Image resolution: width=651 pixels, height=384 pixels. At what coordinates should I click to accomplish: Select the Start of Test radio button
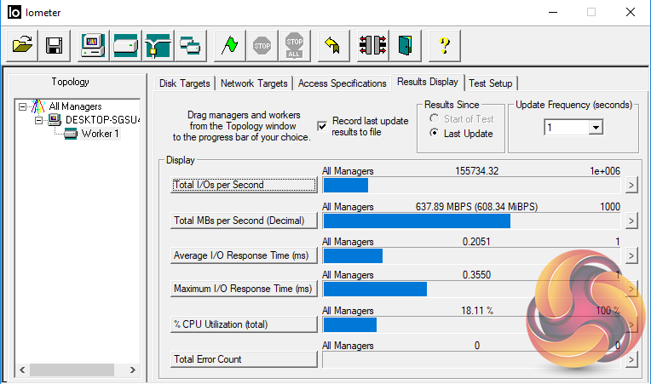click(x=435, y=119)
